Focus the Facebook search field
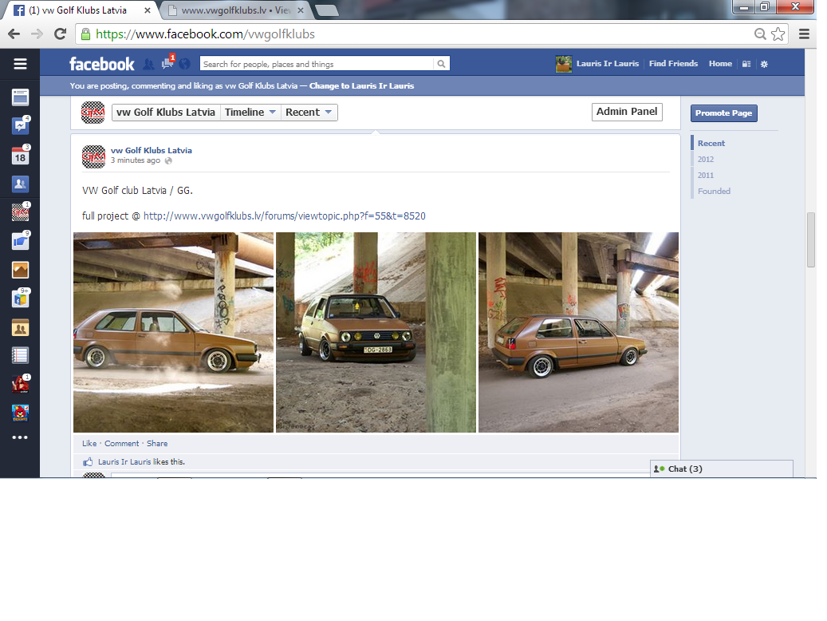The image size is (827, 621). 317,64
